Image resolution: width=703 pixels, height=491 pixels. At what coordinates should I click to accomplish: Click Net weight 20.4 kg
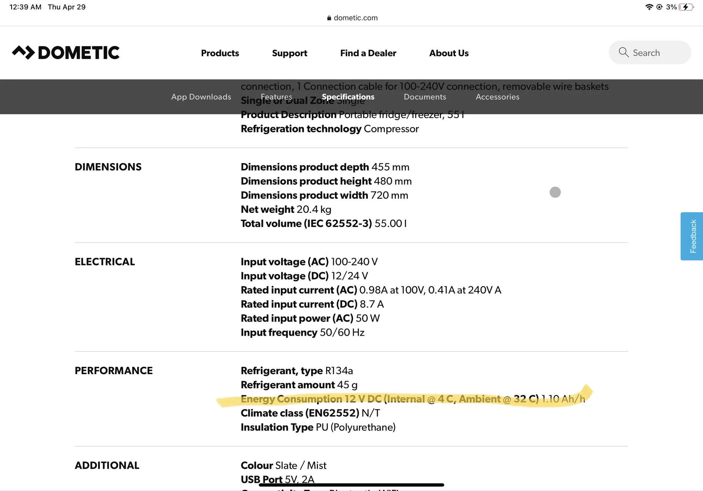click(x=286, y=209)
